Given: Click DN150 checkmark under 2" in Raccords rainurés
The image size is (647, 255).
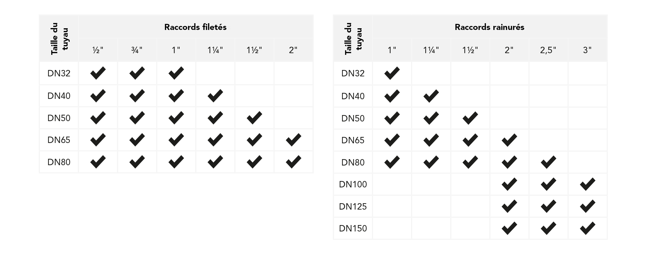Looking at the screenshot, I should pyautogui.click(x=509, y=228).
